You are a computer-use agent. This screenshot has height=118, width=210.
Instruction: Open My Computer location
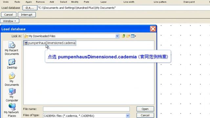click(x=12, y=95)
